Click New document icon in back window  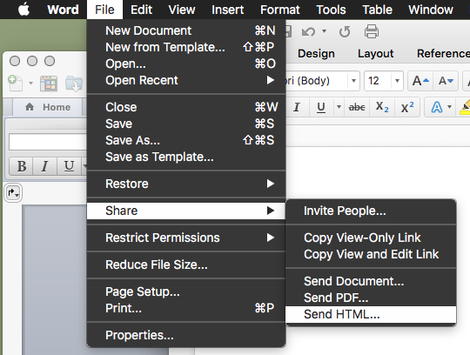pos(16,83)
